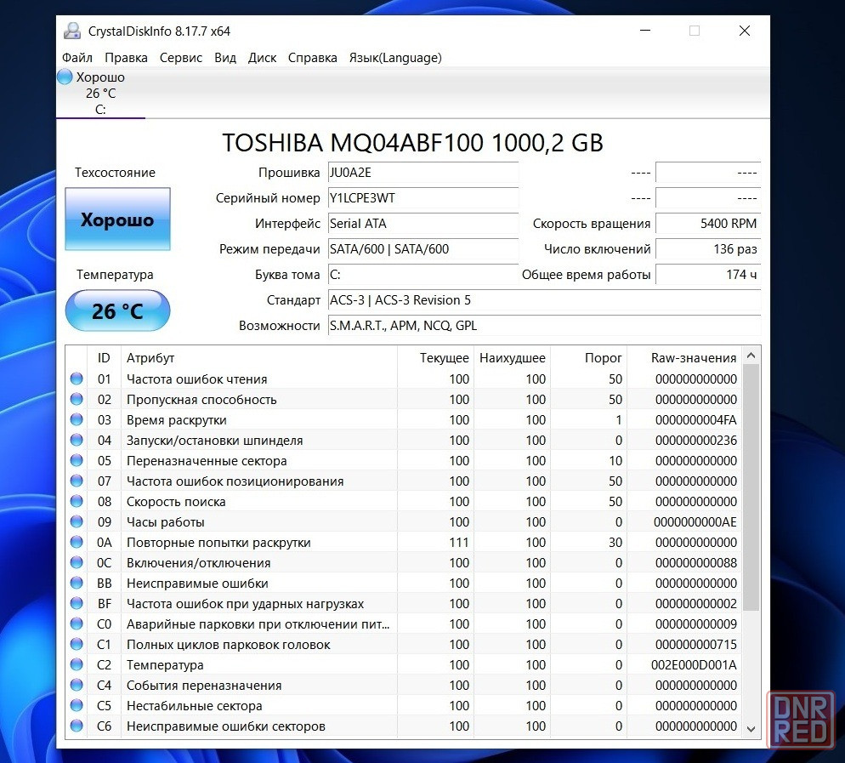Image resolution: width=845 pixels, height=763 pixels.
Task: Click status orb of attribute C6 row
Action: (x=77, y=726)
